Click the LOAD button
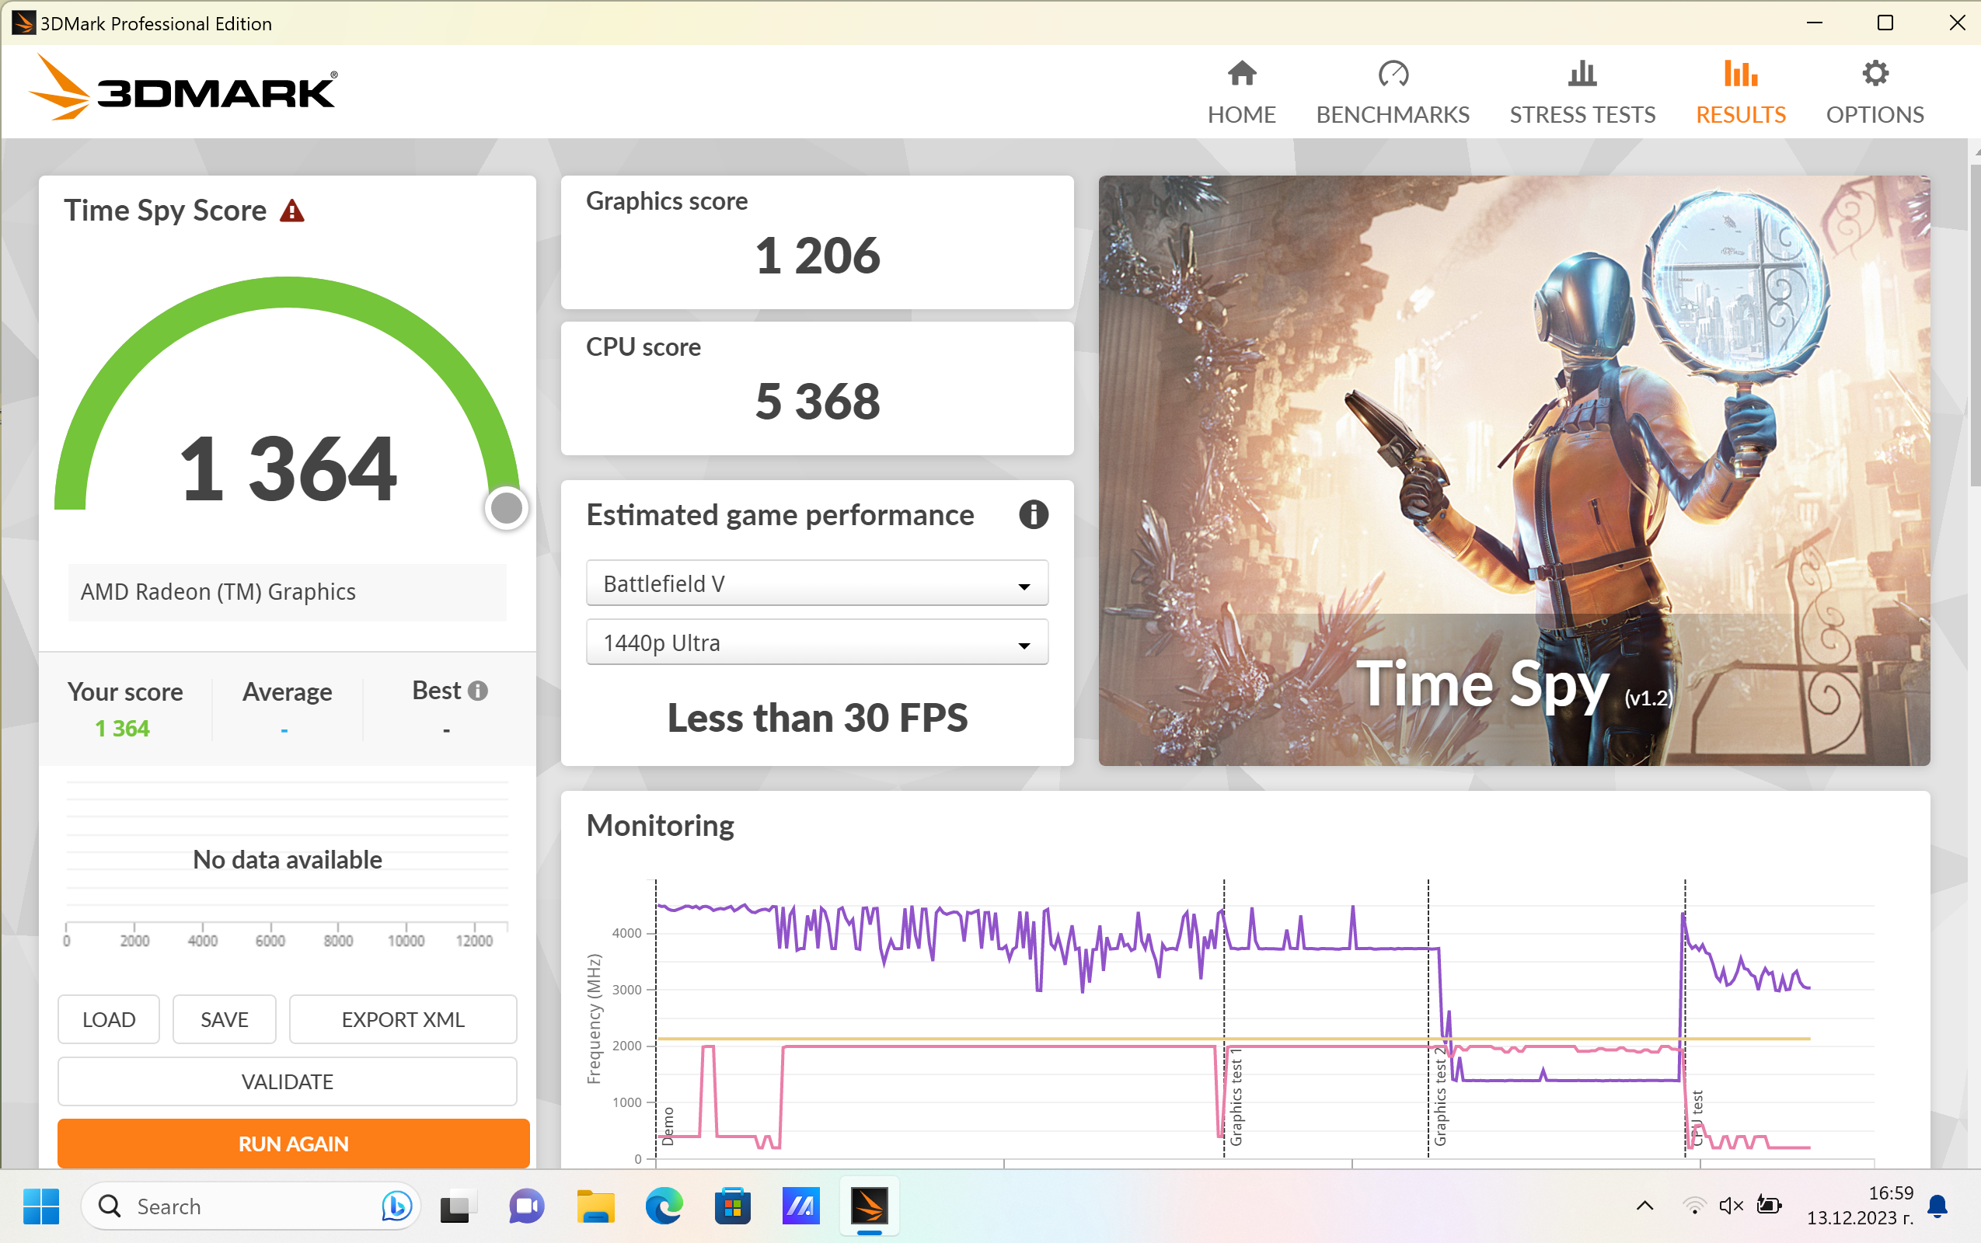Screen dimensions: 1981x1243 [x=109, y=1019]
